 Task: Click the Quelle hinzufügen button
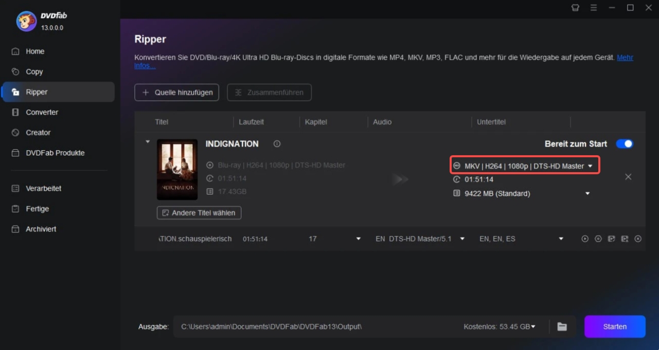click(176, 93)
